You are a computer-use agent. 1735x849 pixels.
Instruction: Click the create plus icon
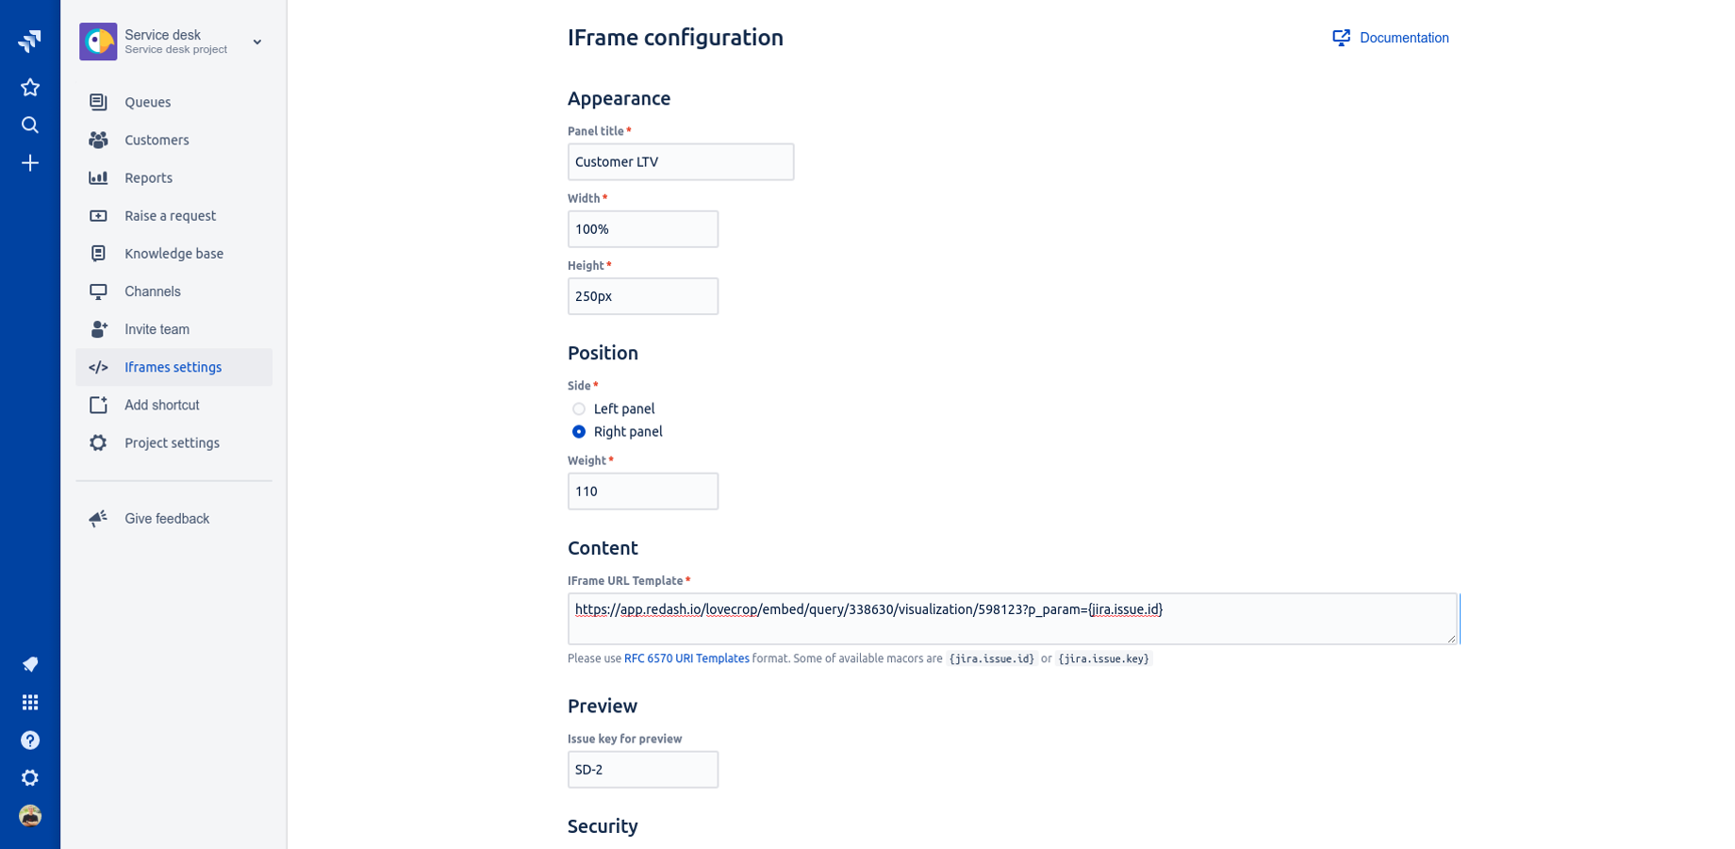coord(30,163)
